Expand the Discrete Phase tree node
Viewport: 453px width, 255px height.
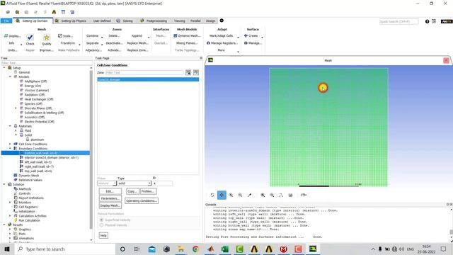16,108
